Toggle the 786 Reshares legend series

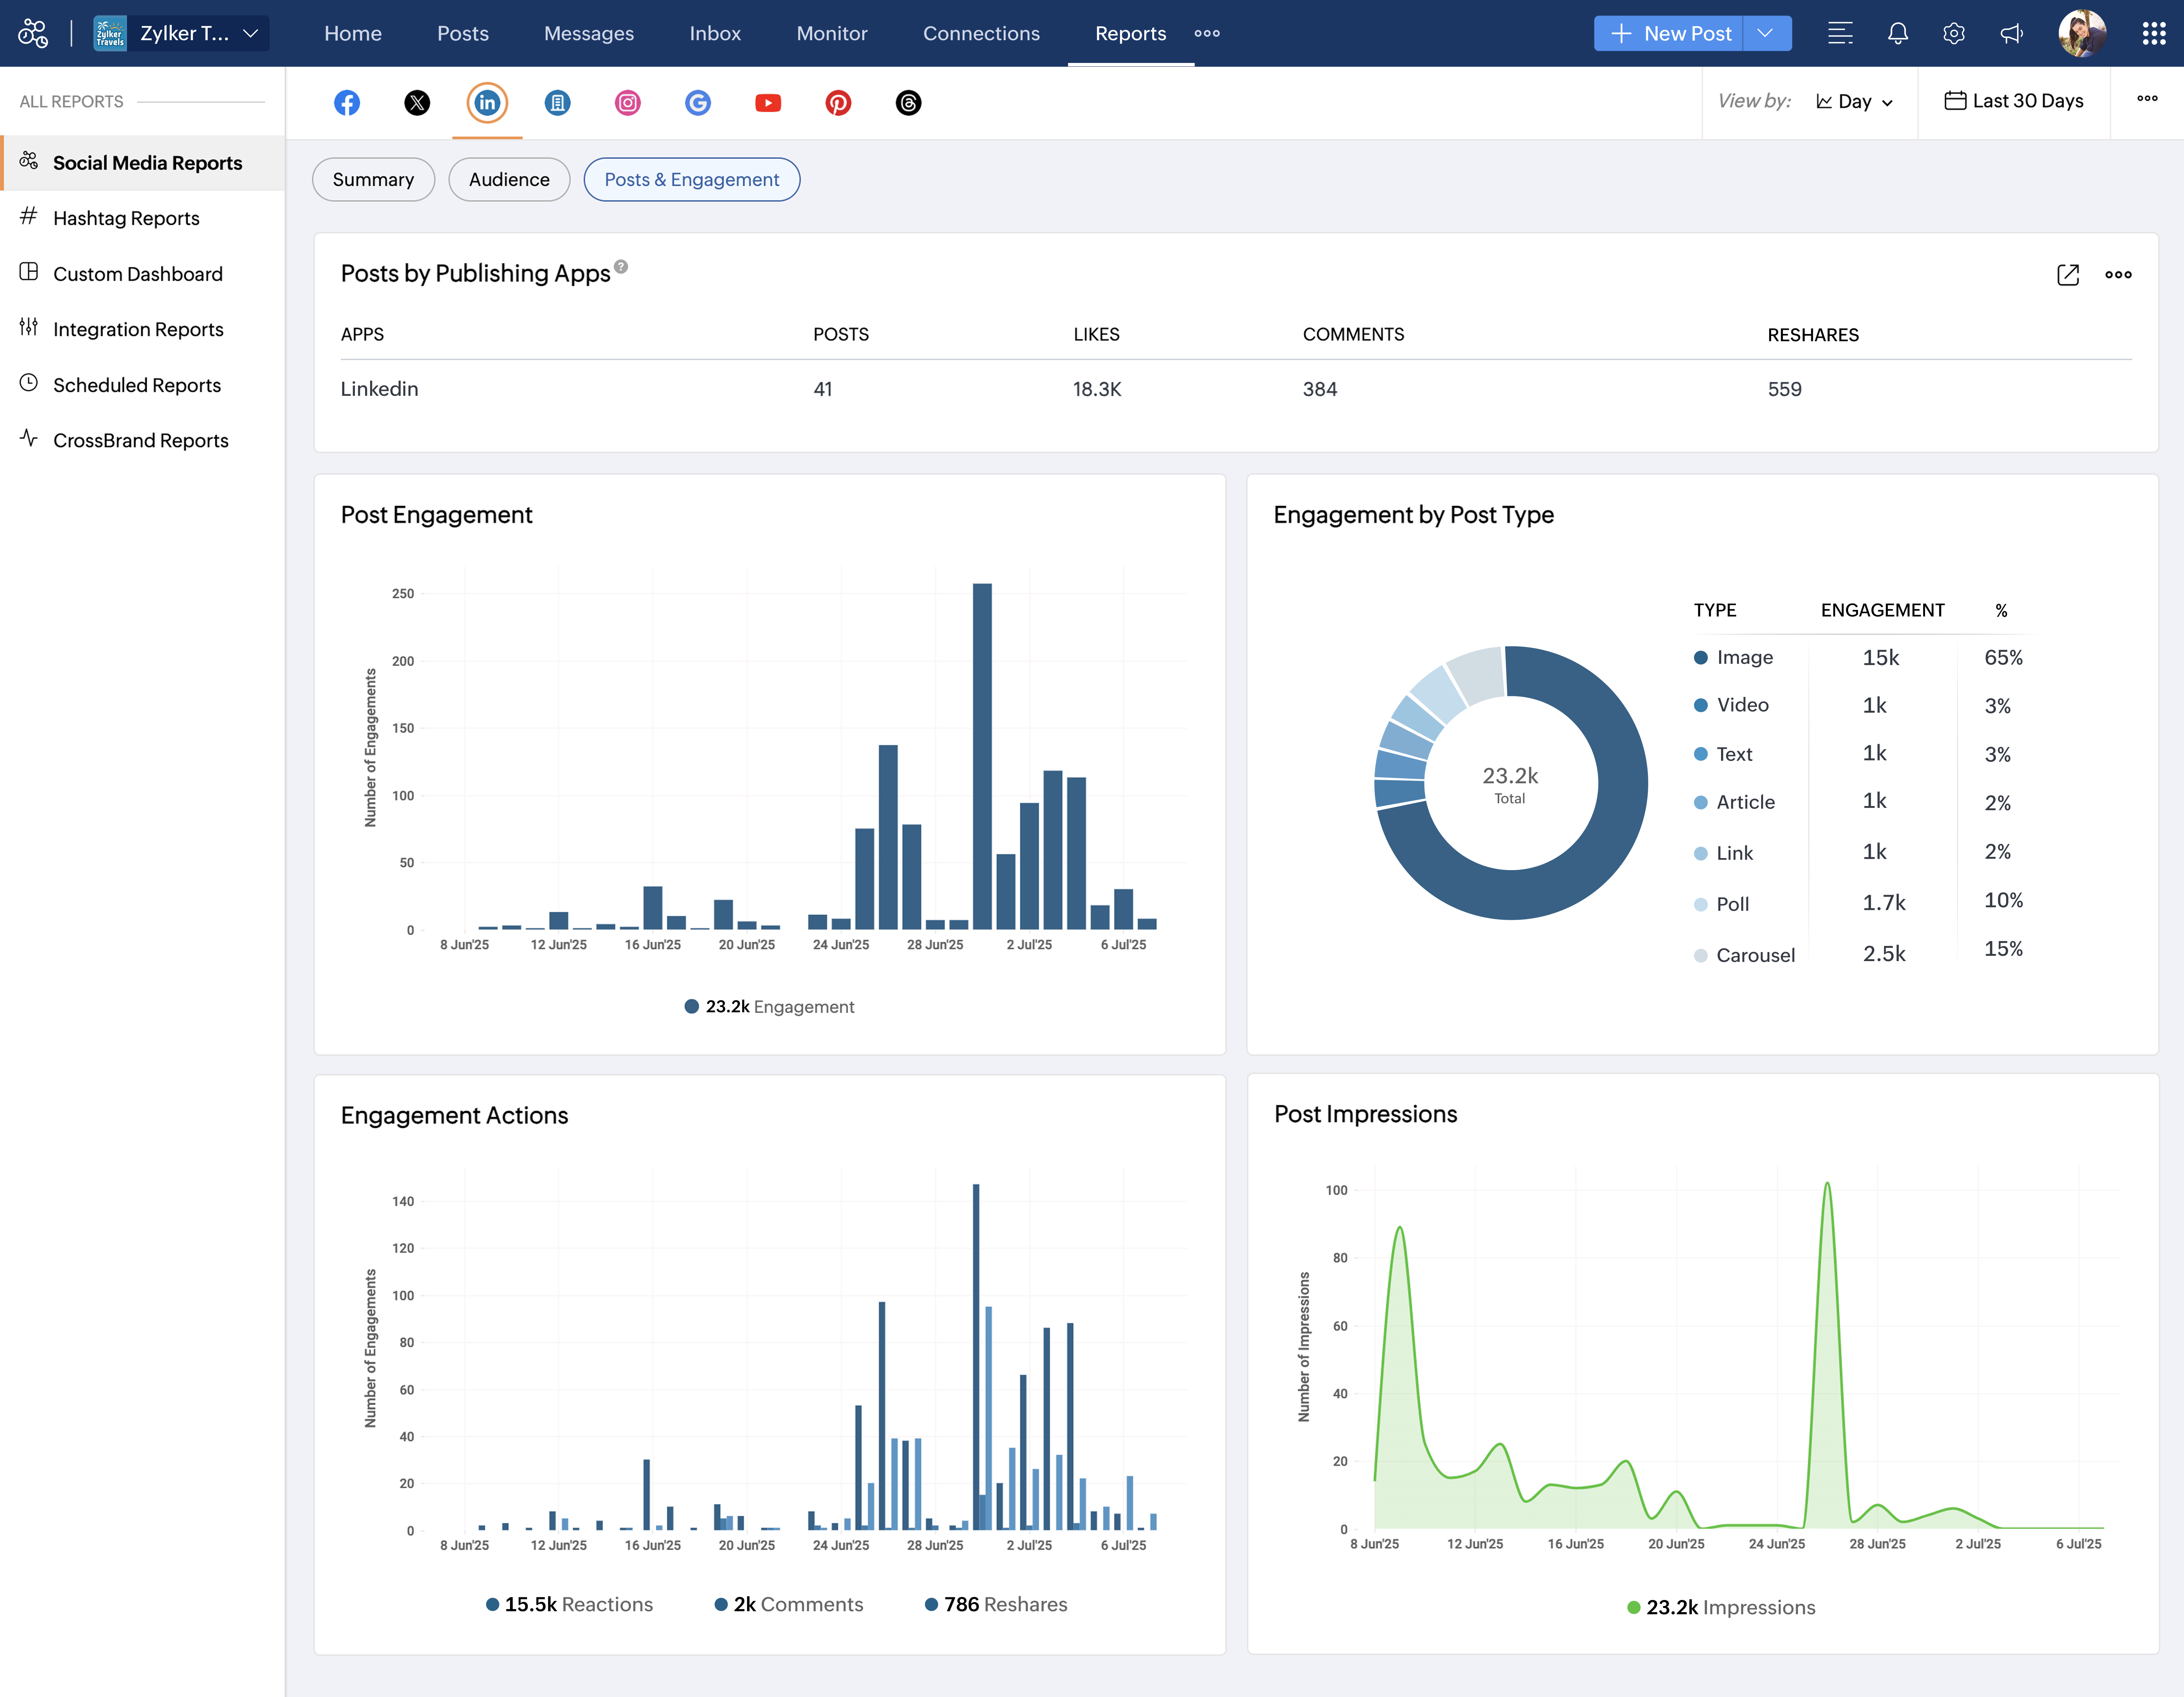coord(996,1604)
